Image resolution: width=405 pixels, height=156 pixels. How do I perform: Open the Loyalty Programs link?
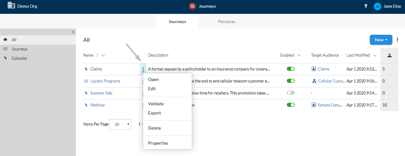(x=105, y=81)
